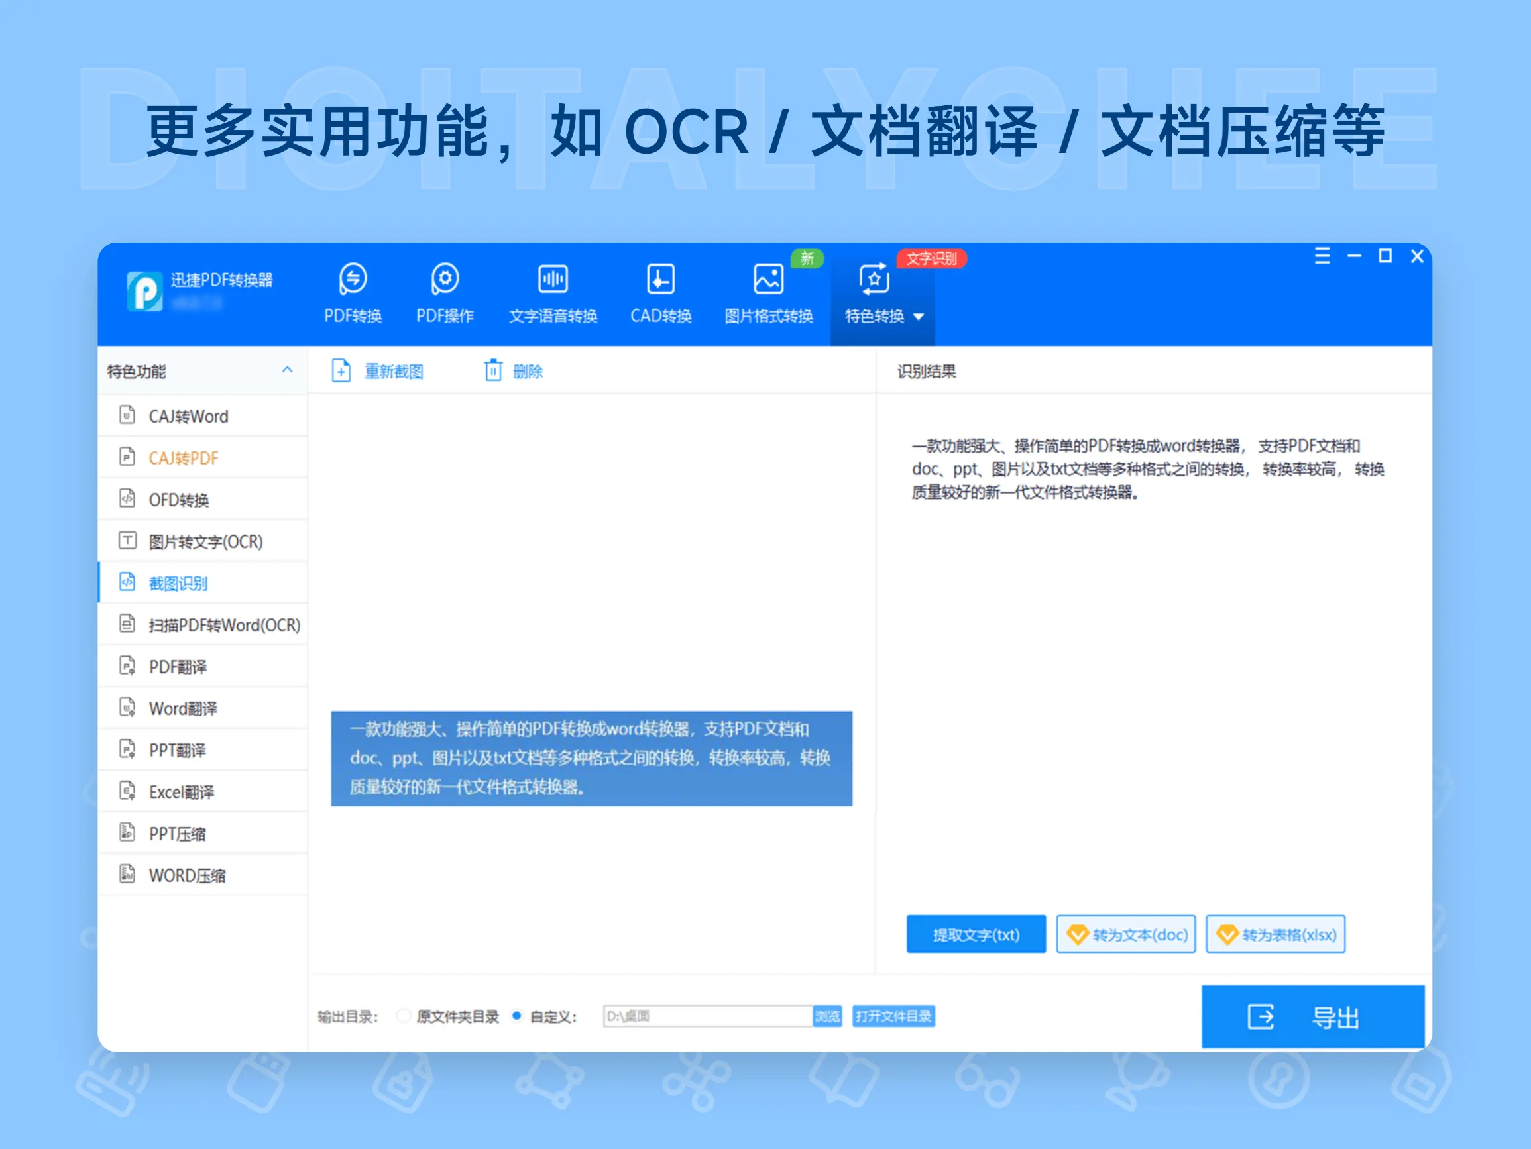Select the 原文件夹目录 radio option
The height and width of the screenshot is (1149, 1531).
tap(404, 1016)
